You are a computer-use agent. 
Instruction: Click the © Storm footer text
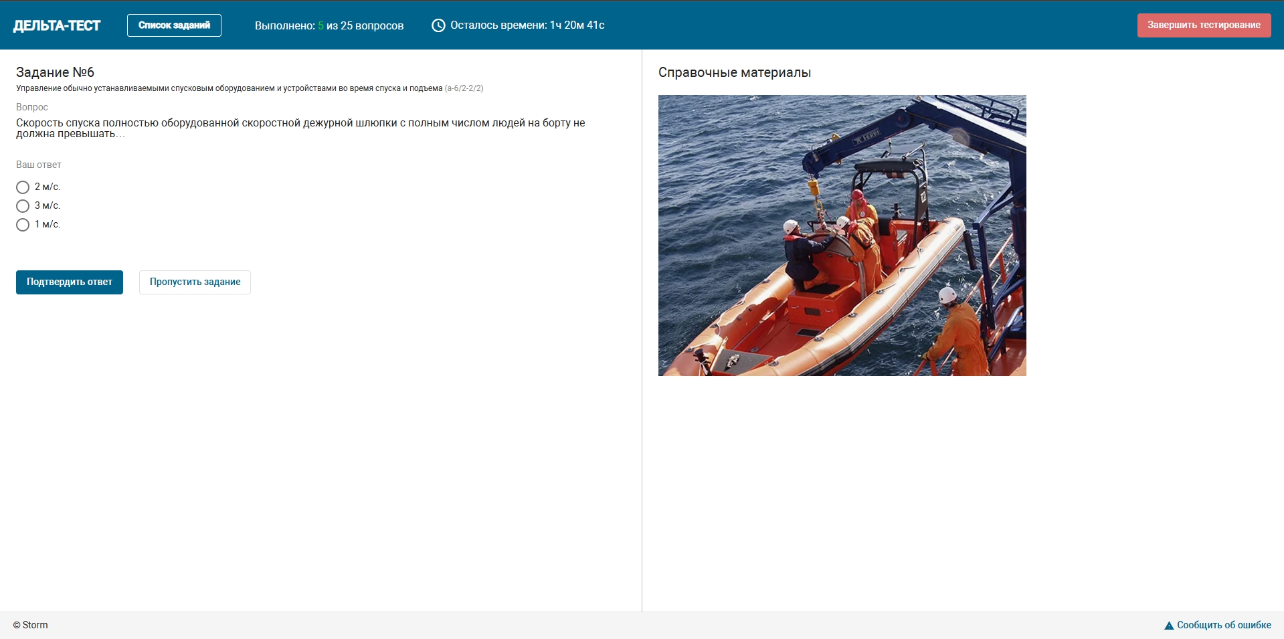(x=31, y=625)
